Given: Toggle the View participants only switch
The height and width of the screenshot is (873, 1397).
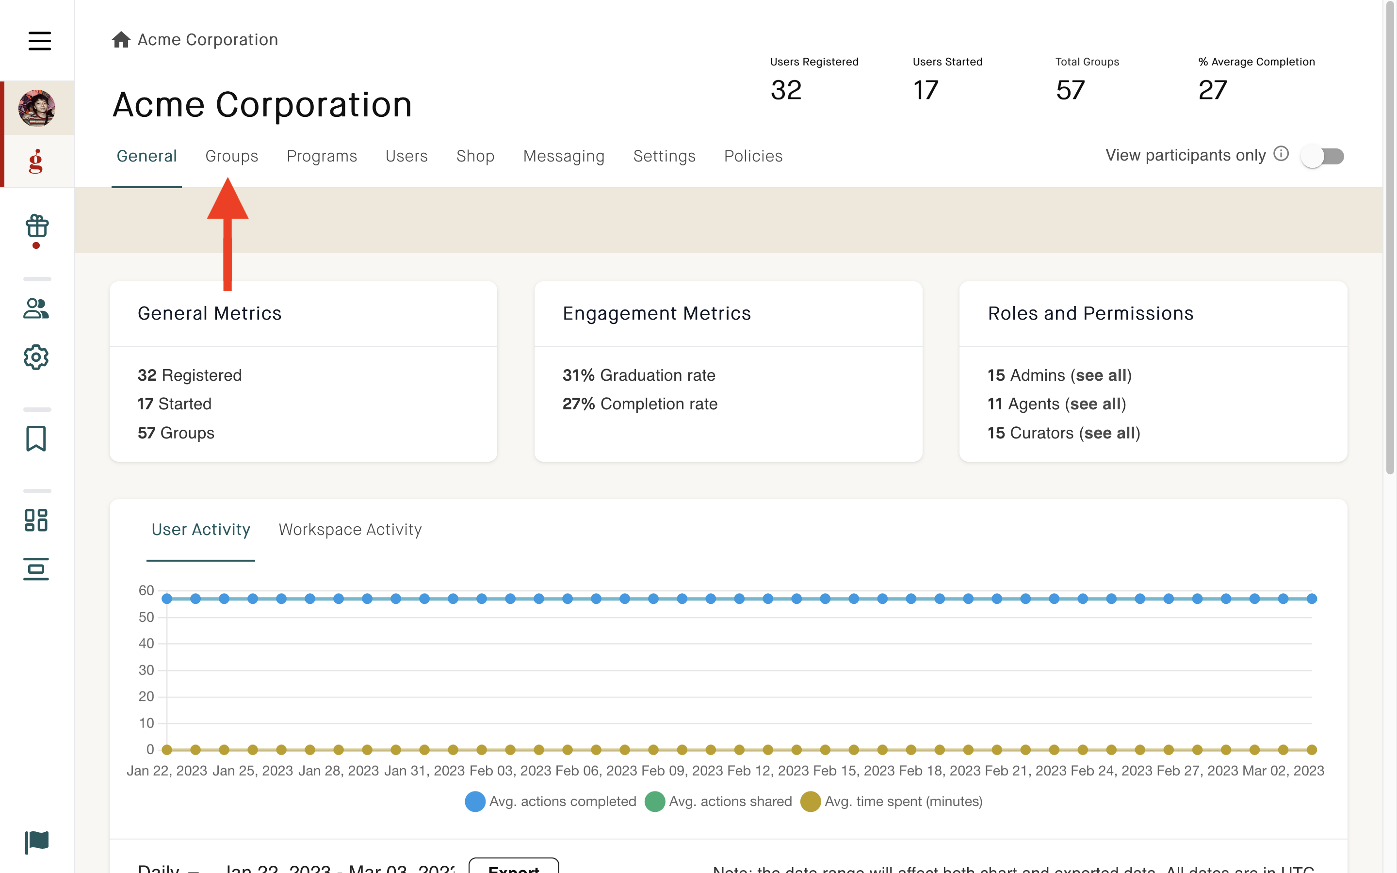Looking at the screenshot, I should pyautogui.click(x=1322, y=157).
